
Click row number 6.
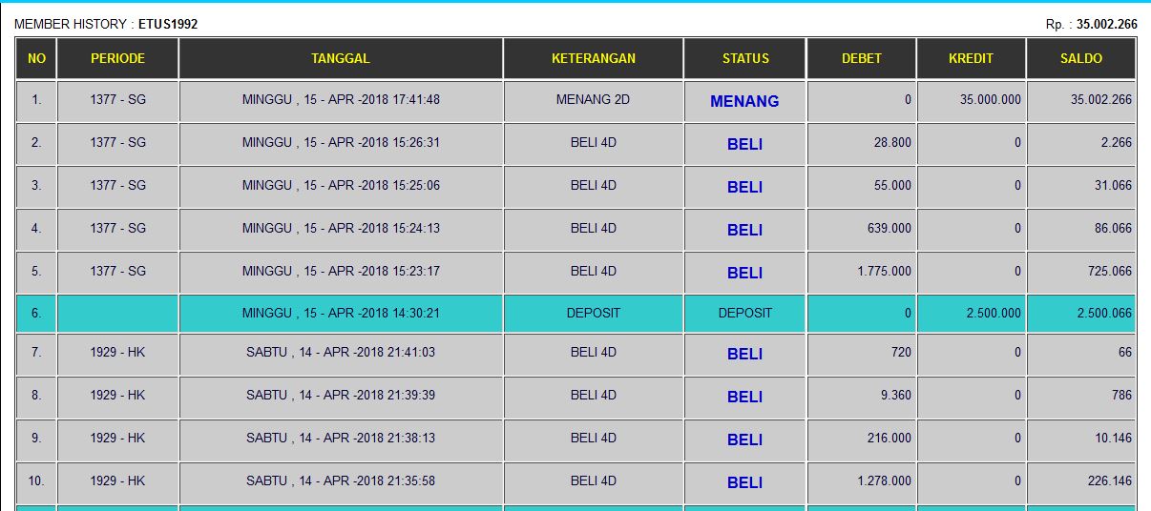pyautogui.click(x=36, y=313)
